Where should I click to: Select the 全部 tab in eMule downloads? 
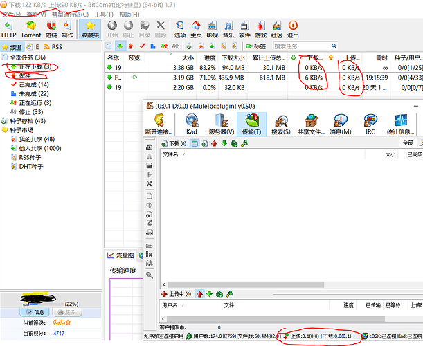click(408, 143)
